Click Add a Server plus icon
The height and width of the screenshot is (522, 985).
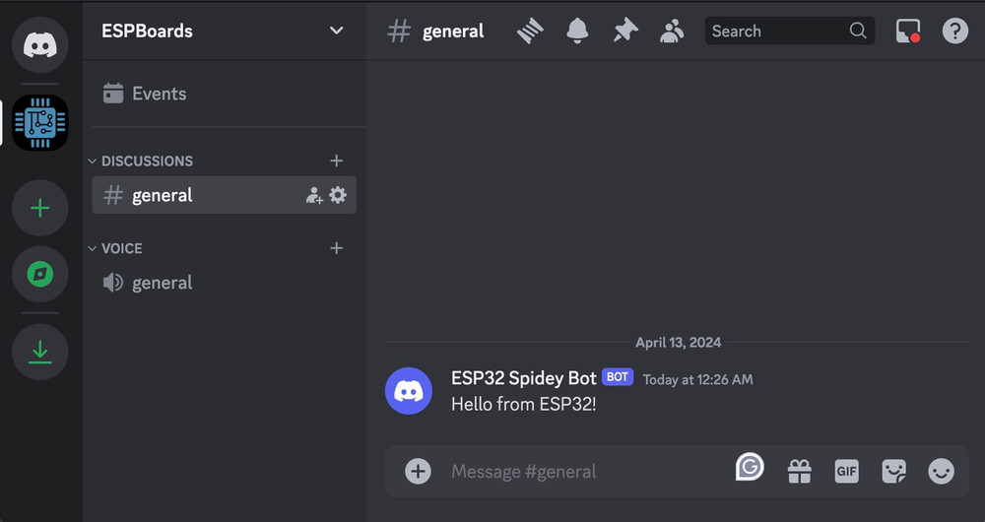click(40, 209)
